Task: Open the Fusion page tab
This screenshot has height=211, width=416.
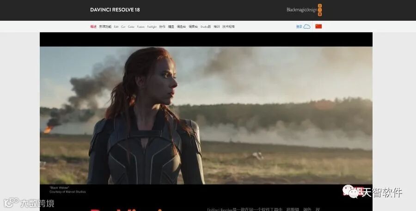Action: (141, 26)
